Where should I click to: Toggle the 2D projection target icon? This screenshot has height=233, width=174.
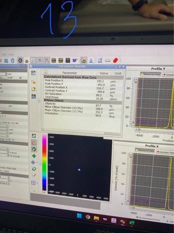[x=21, y=61]
